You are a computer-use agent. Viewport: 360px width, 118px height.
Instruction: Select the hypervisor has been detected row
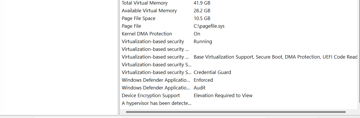[x=157, y=103]
